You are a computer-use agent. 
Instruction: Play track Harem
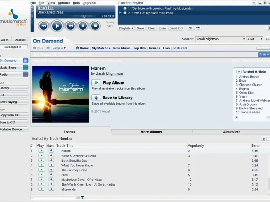[41, 150]
